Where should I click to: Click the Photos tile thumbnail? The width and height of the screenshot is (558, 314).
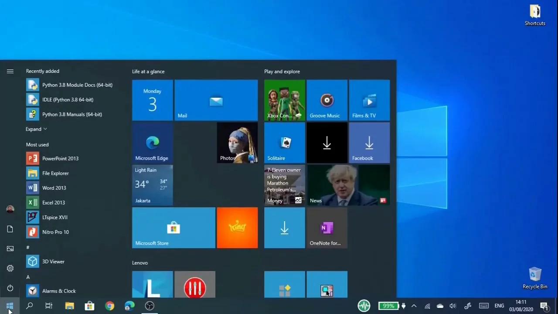tap(237, 143)
